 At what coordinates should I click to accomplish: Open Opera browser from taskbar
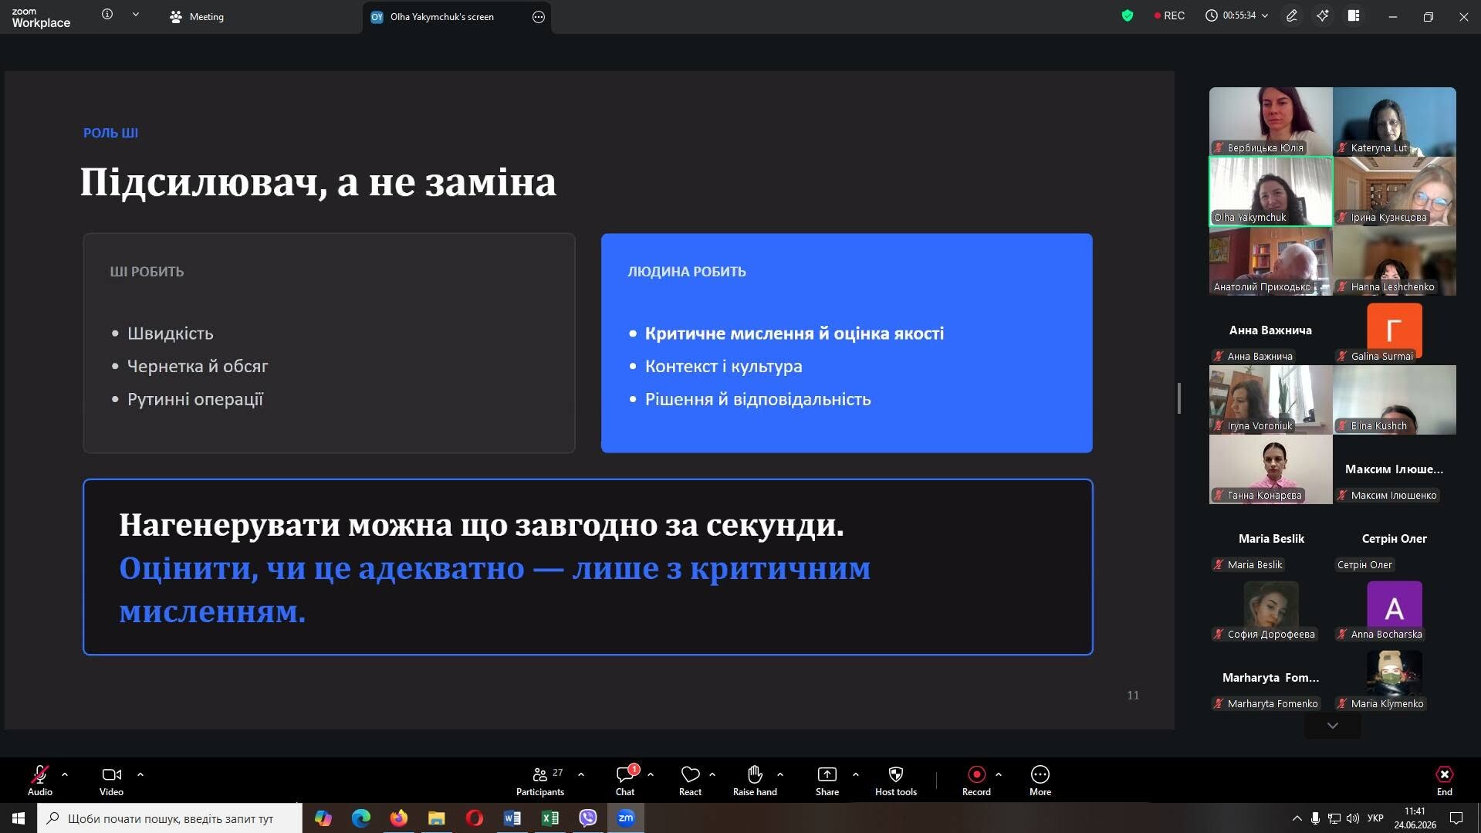pyautogui.click(x=474, y=818)
